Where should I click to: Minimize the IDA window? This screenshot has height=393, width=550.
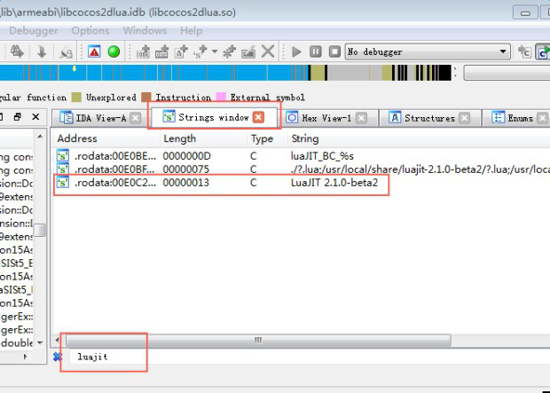point(525,13)
